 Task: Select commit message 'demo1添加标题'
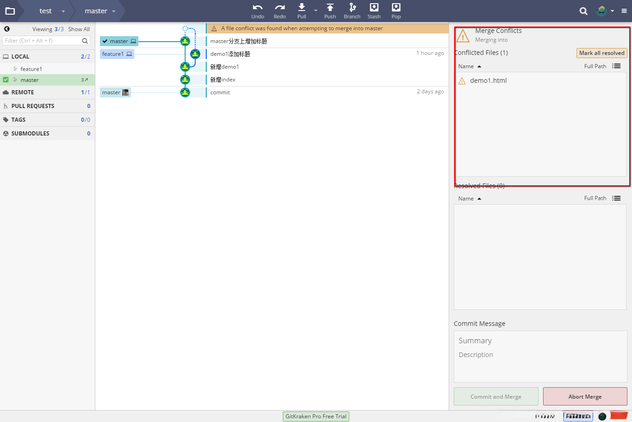pos(230,54)
